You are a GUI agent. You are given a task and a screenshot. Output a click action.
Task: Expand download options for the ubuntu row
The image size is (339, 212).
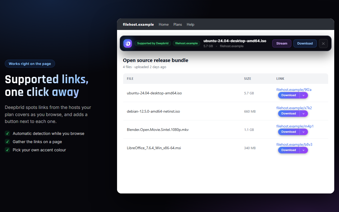coord(304,95)
